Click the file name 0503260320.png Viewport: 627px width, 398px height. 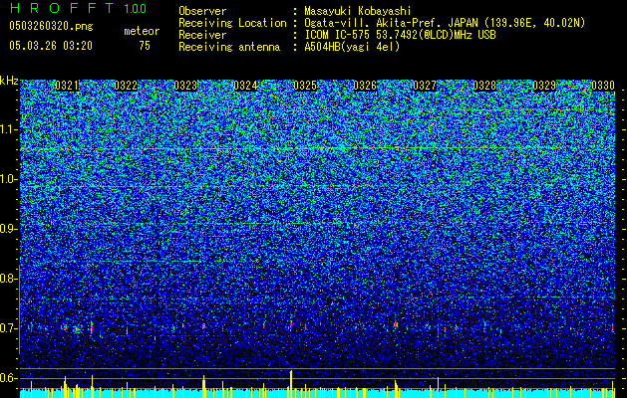pos(51,27)
